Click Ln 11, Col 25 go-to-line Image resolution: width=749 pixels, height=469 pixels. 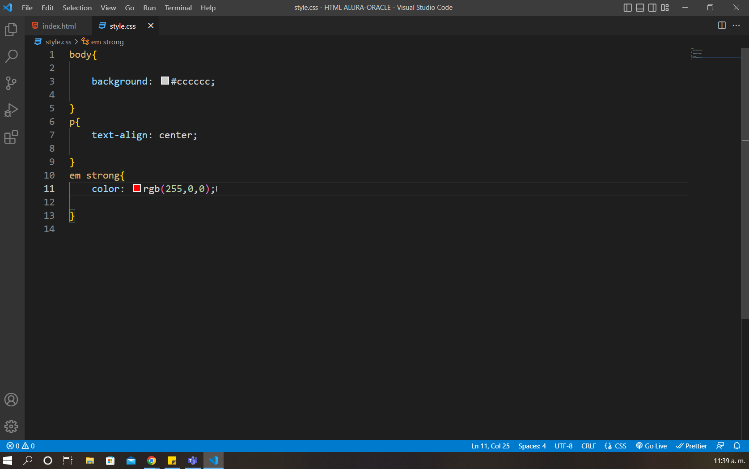(490, 446)
